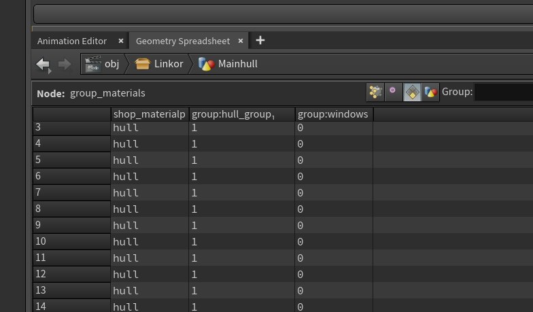Click the hull cell in row 3
533x312 pixels.
click(x=150, y=128)
